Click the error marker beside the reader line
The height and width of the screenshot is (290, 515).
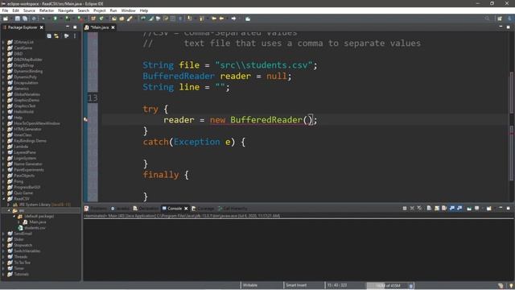(86, 120)
